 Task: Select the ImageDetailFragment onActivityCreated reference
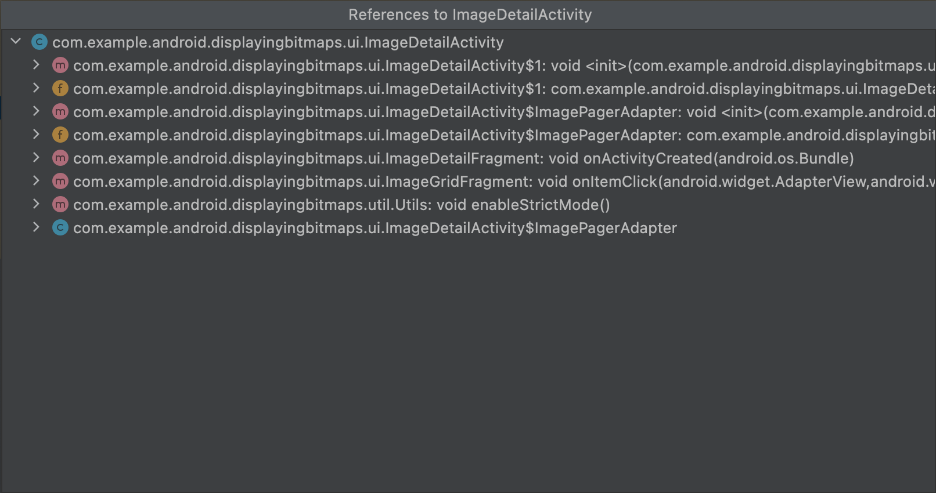point(463,158)
